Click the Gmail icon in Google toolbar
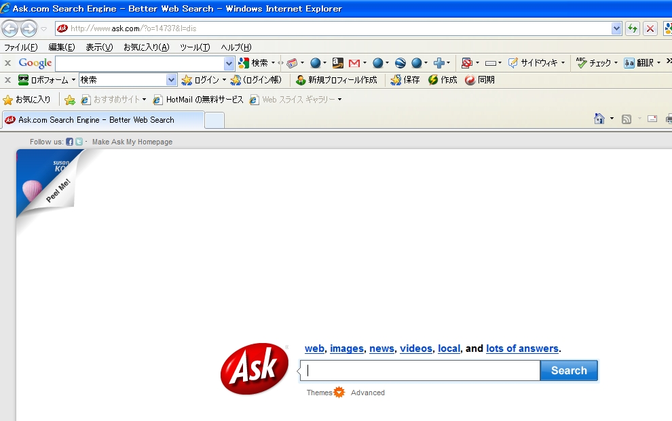 pyautogui.click(x=354, y=63)
